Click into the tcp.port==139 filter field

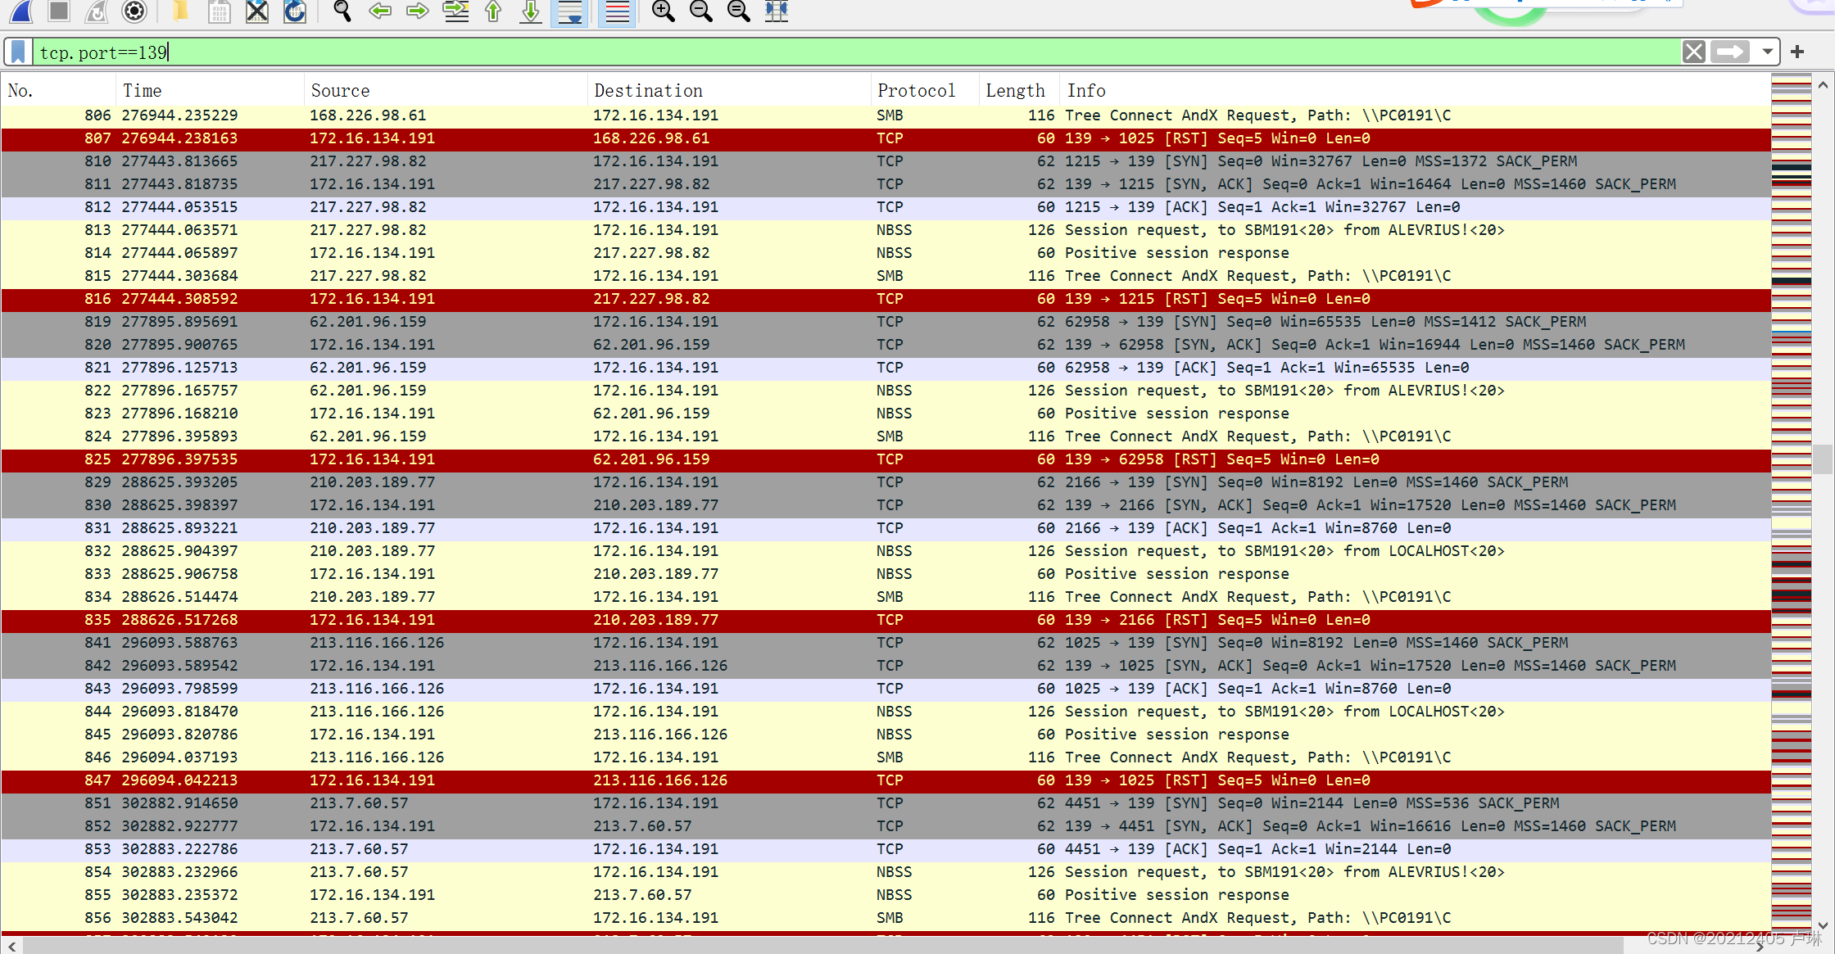[x=856, y=52]
